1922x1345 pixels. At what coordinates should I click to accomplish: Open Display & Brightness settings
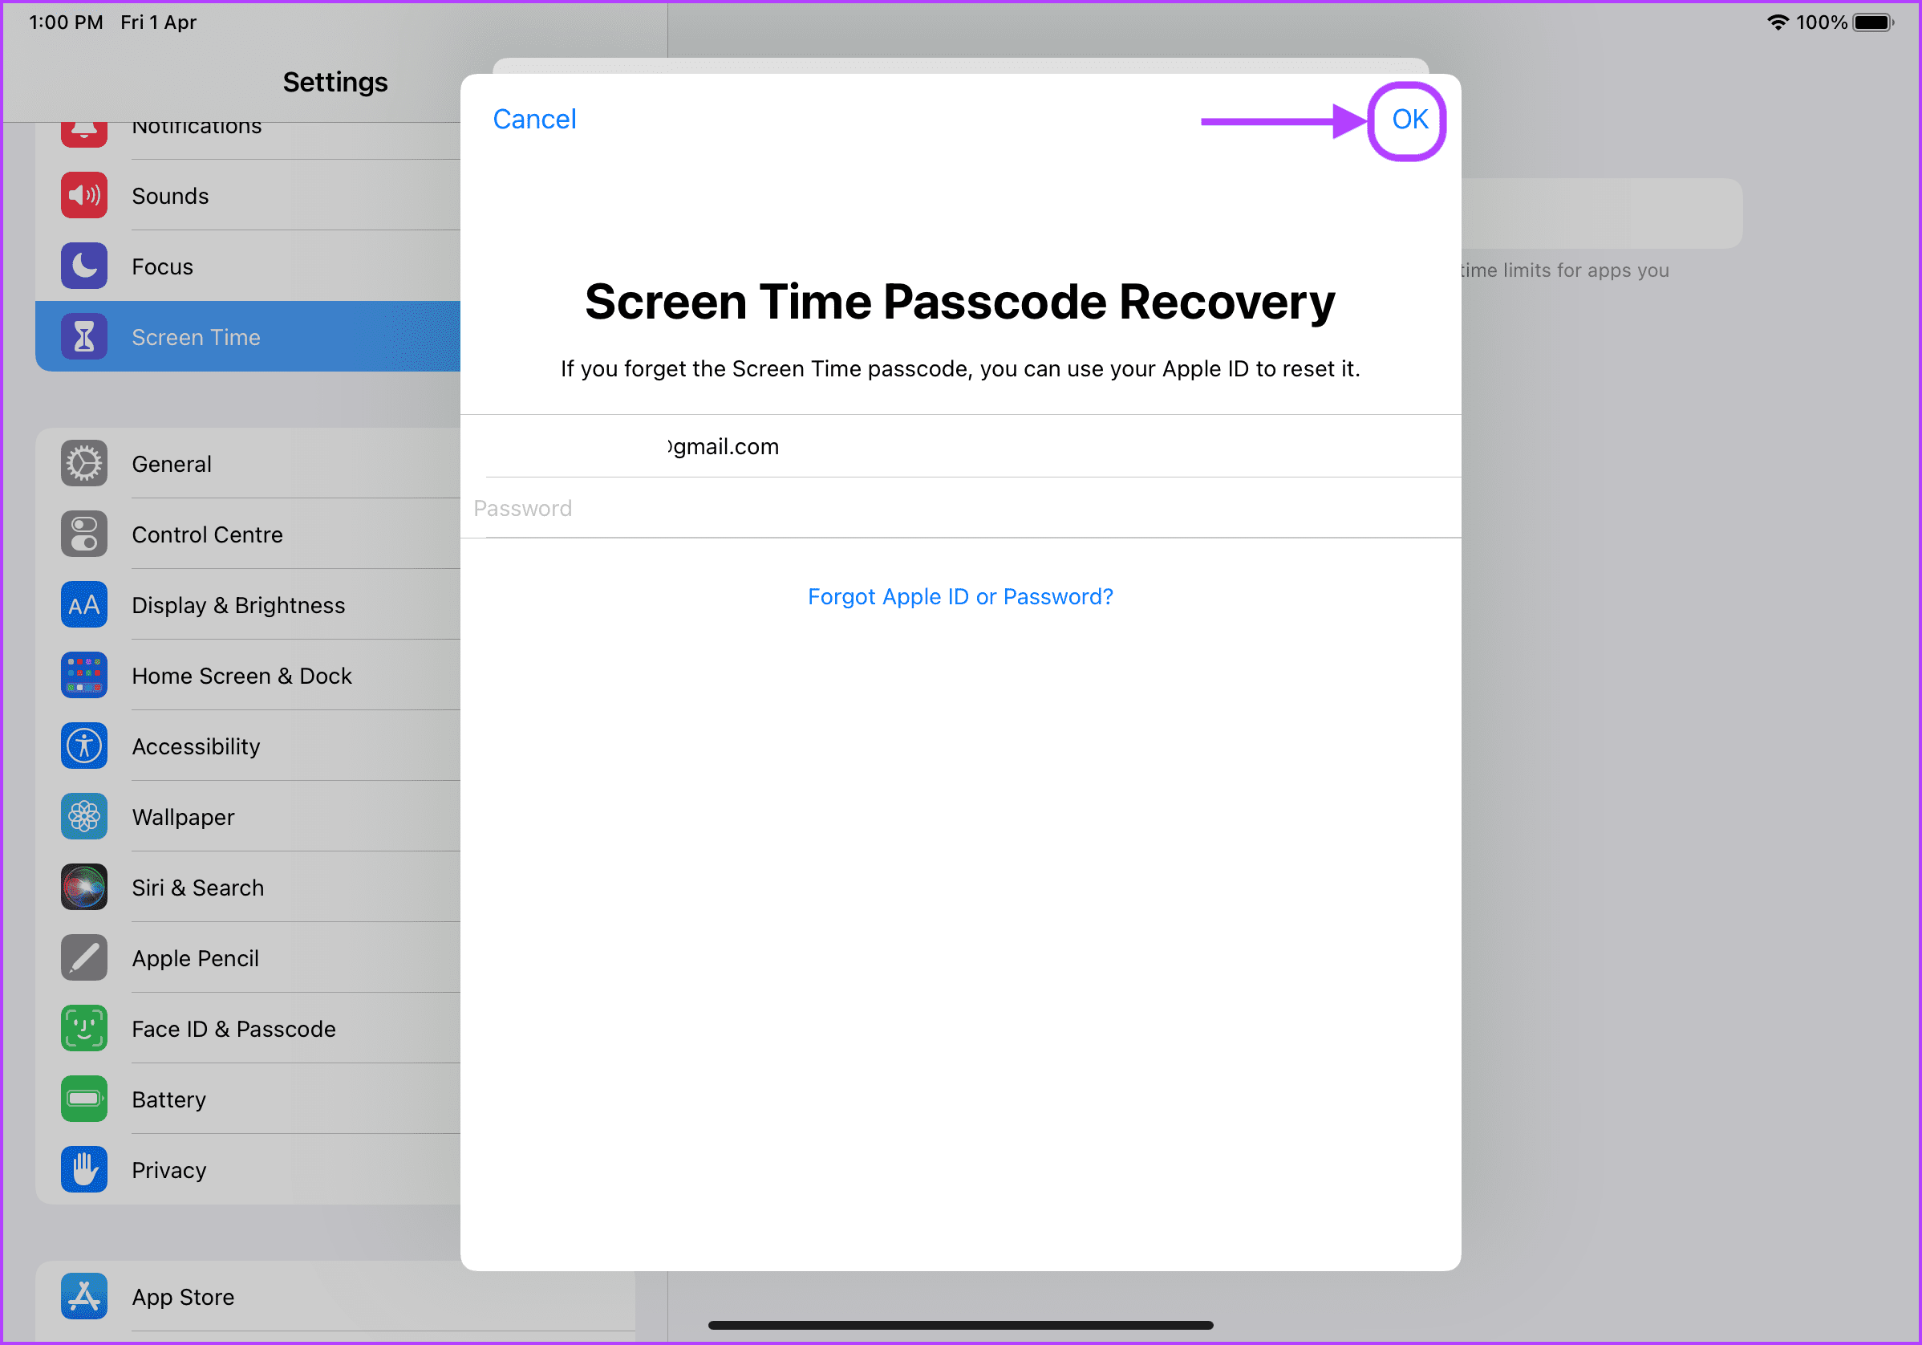(x=238, y=604)
